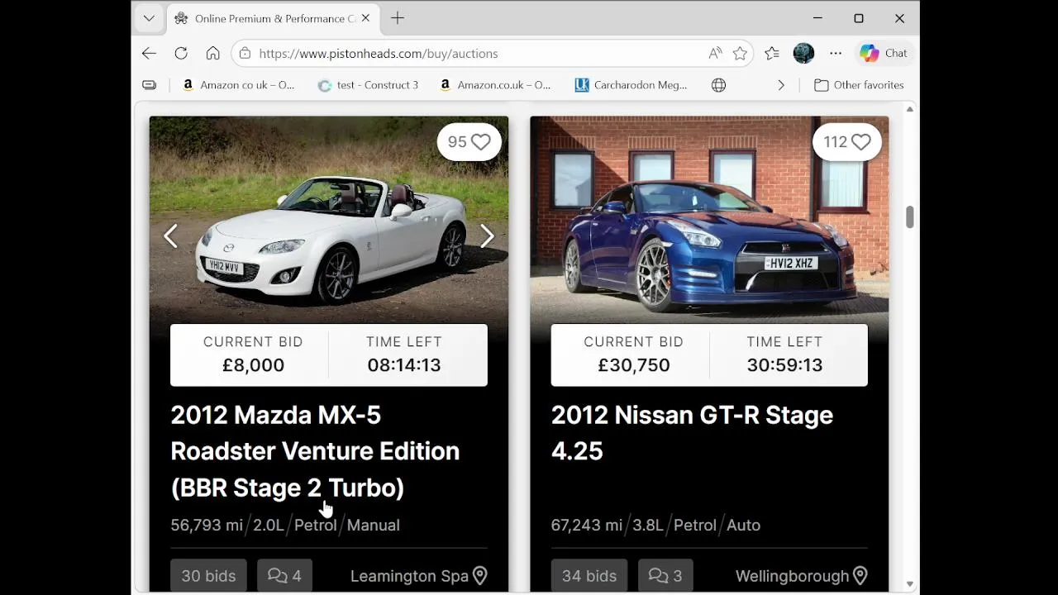Open the browser profile avatar
This screenshot has height=595, width=1058.
pos(803,53)
